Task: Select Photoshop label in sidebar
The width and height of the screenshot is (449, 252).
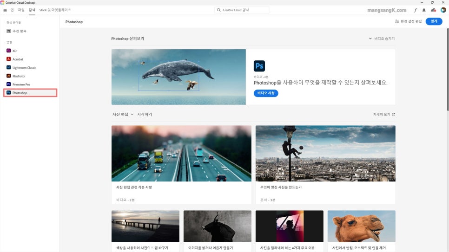Action: point(20,93)
